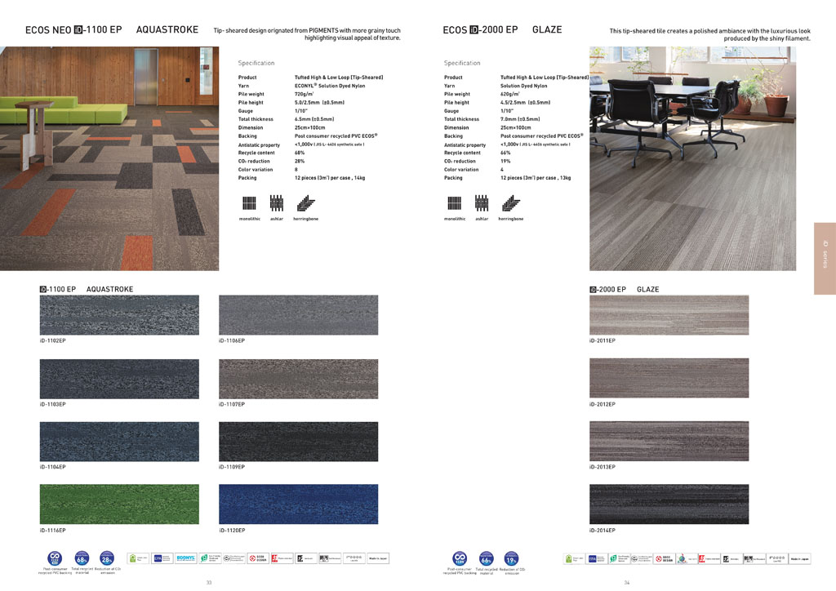Click '12 pieces (3m²) per case, 14kg' text
The image size is (836, 591).
(330, 178)
